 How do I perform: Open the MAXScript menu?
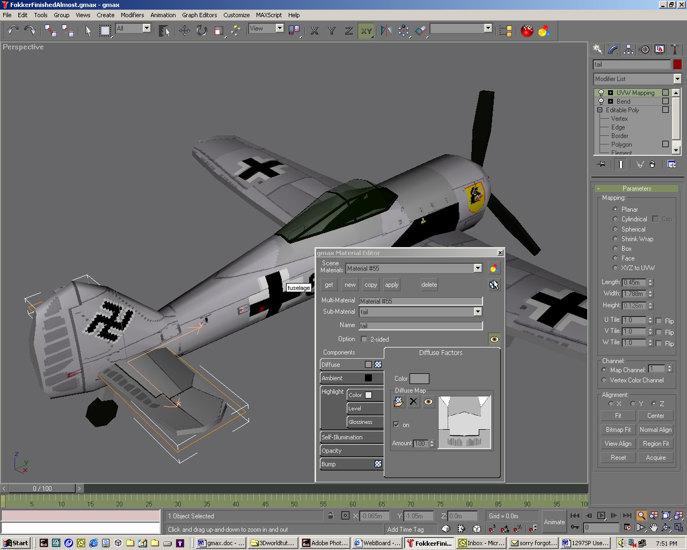point(268,15)
